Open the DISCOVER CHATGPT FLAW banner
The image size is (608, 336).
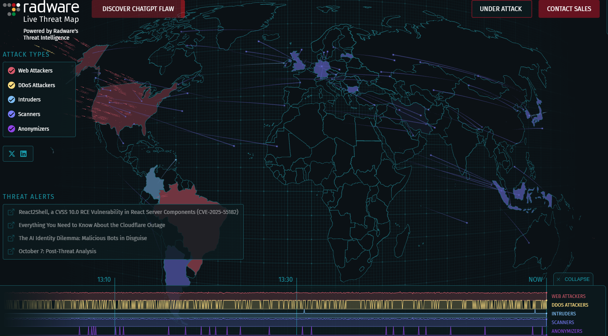[138, 8]
